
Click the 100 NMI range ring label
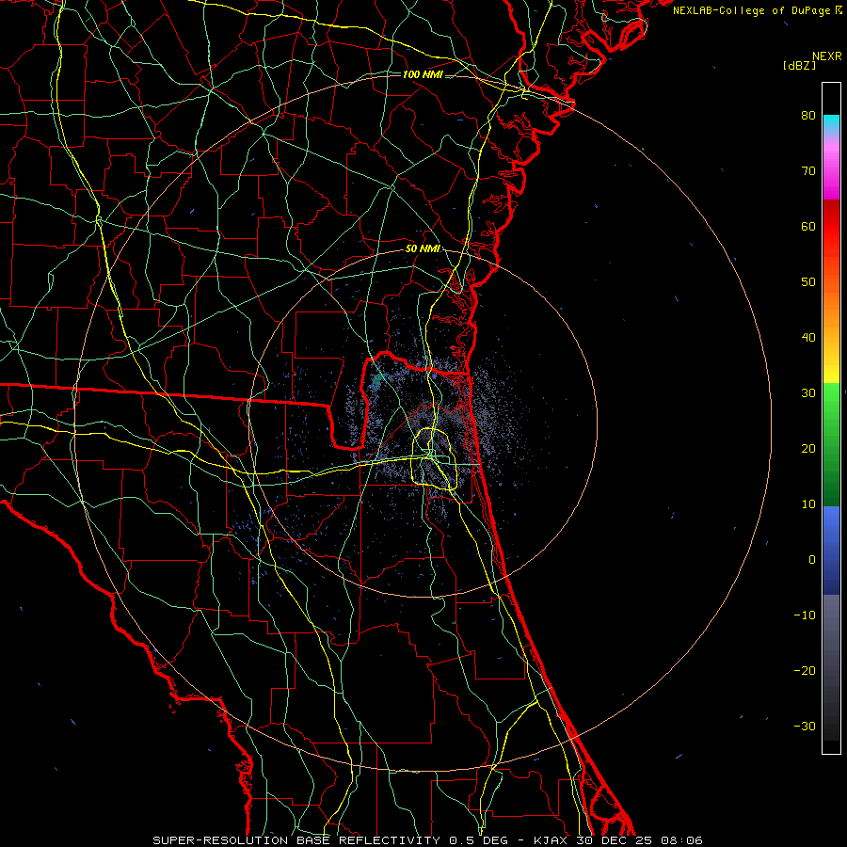pos(423,74)
